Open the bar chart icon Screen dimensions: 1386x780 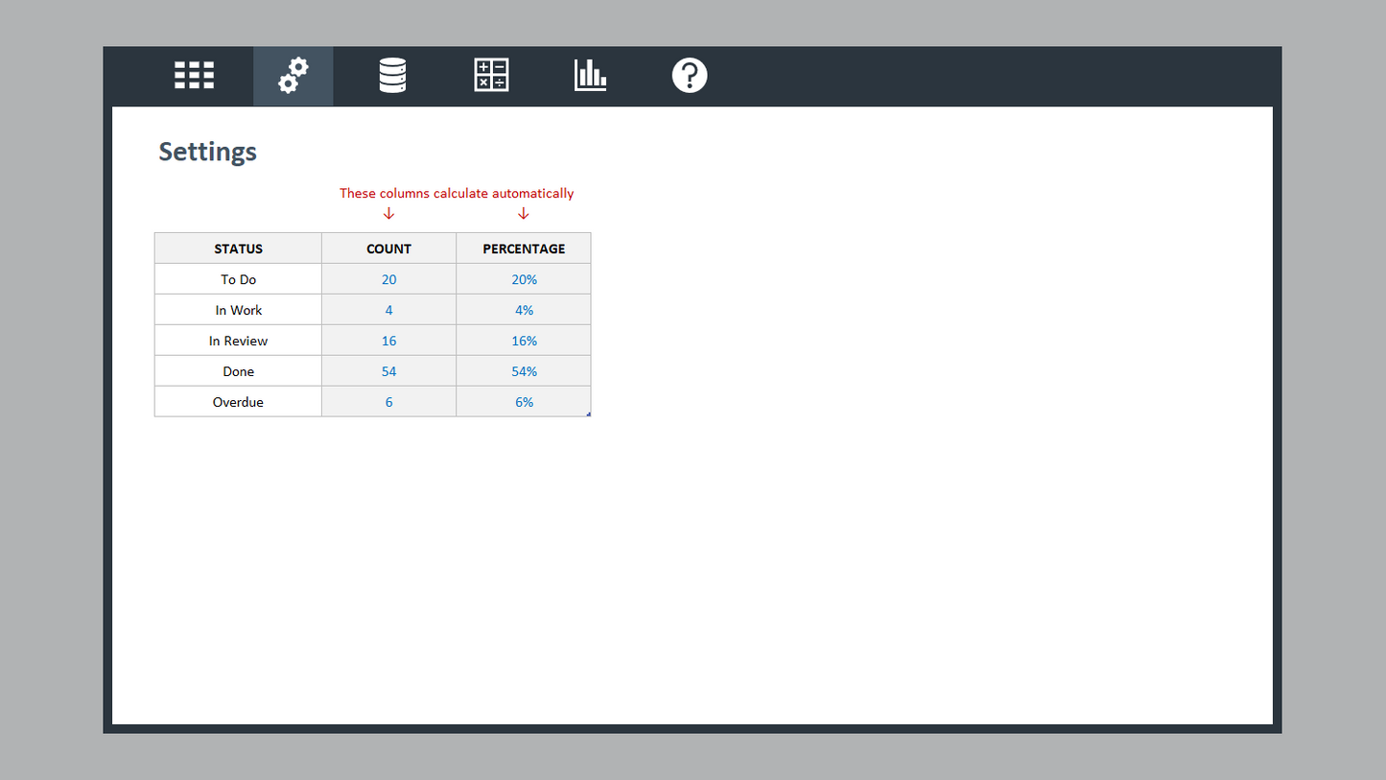(590, 75)
